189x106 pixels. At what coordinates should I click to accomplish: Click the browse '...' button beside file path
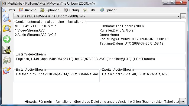[x=183, y=16]
